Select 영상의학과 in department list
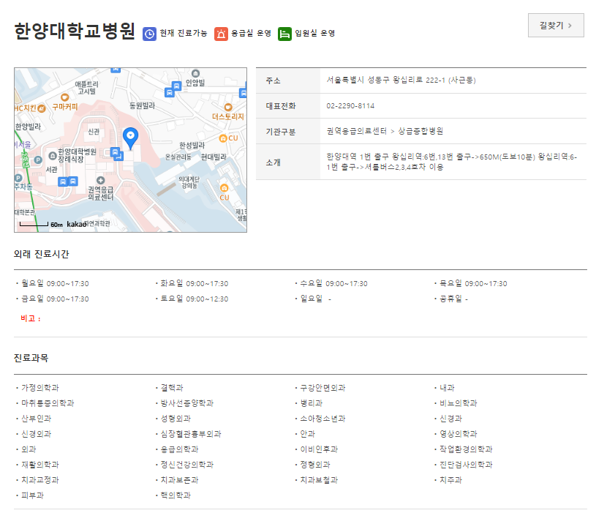This screenshot has width=596, height=524. coord(458,434)
